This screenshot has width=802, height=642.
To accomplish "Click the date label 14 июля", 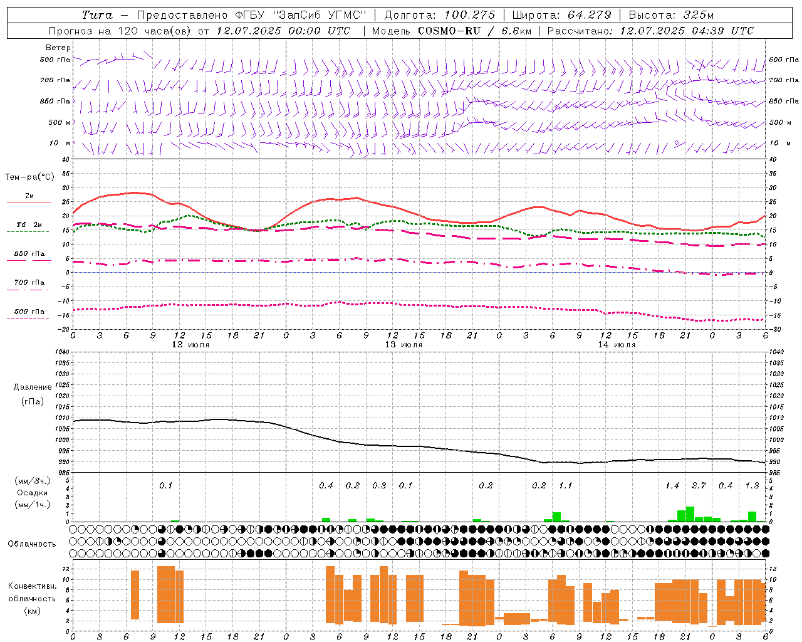I will (x=617, y=345).
